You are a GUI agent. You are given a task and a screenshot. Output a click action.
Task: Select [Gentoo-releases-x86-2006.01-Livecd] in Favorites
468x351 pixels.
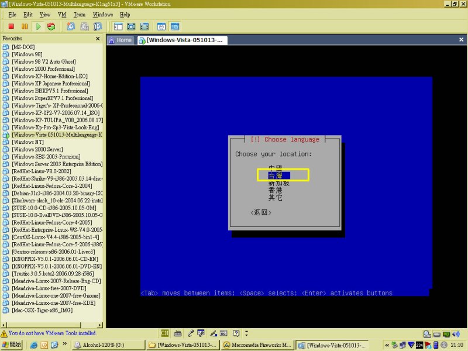53,252
